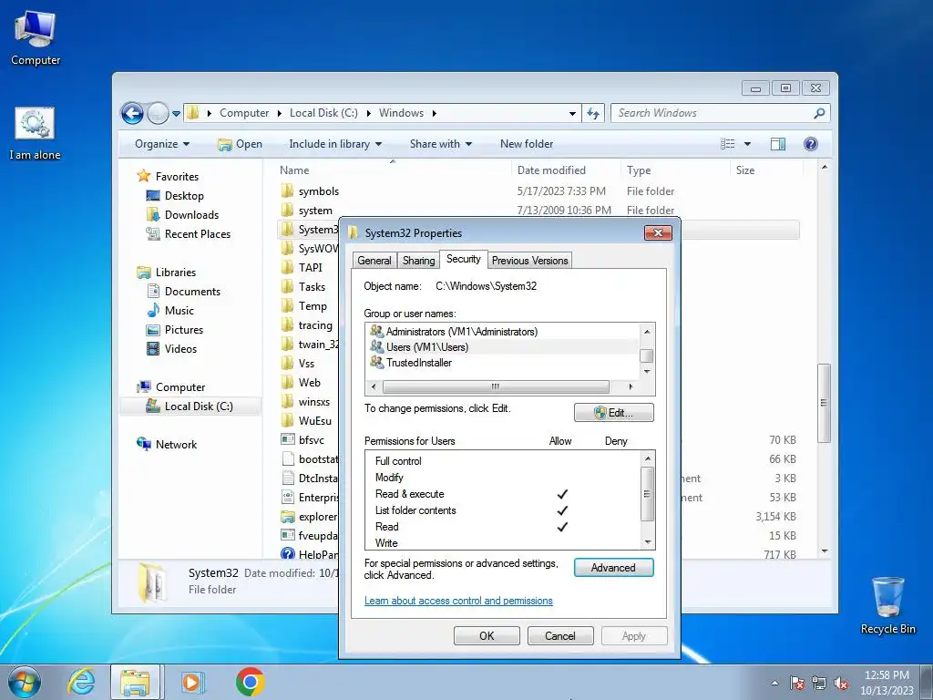Select Network in navigation pane

176,444
